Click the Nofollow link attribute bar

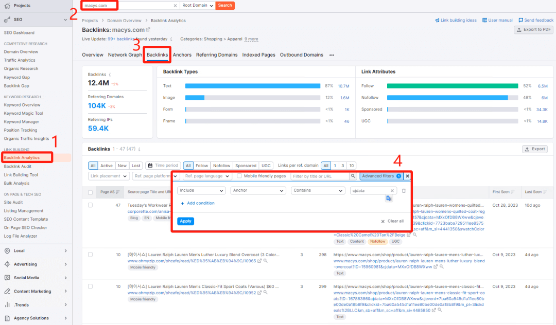click(453, 98)
